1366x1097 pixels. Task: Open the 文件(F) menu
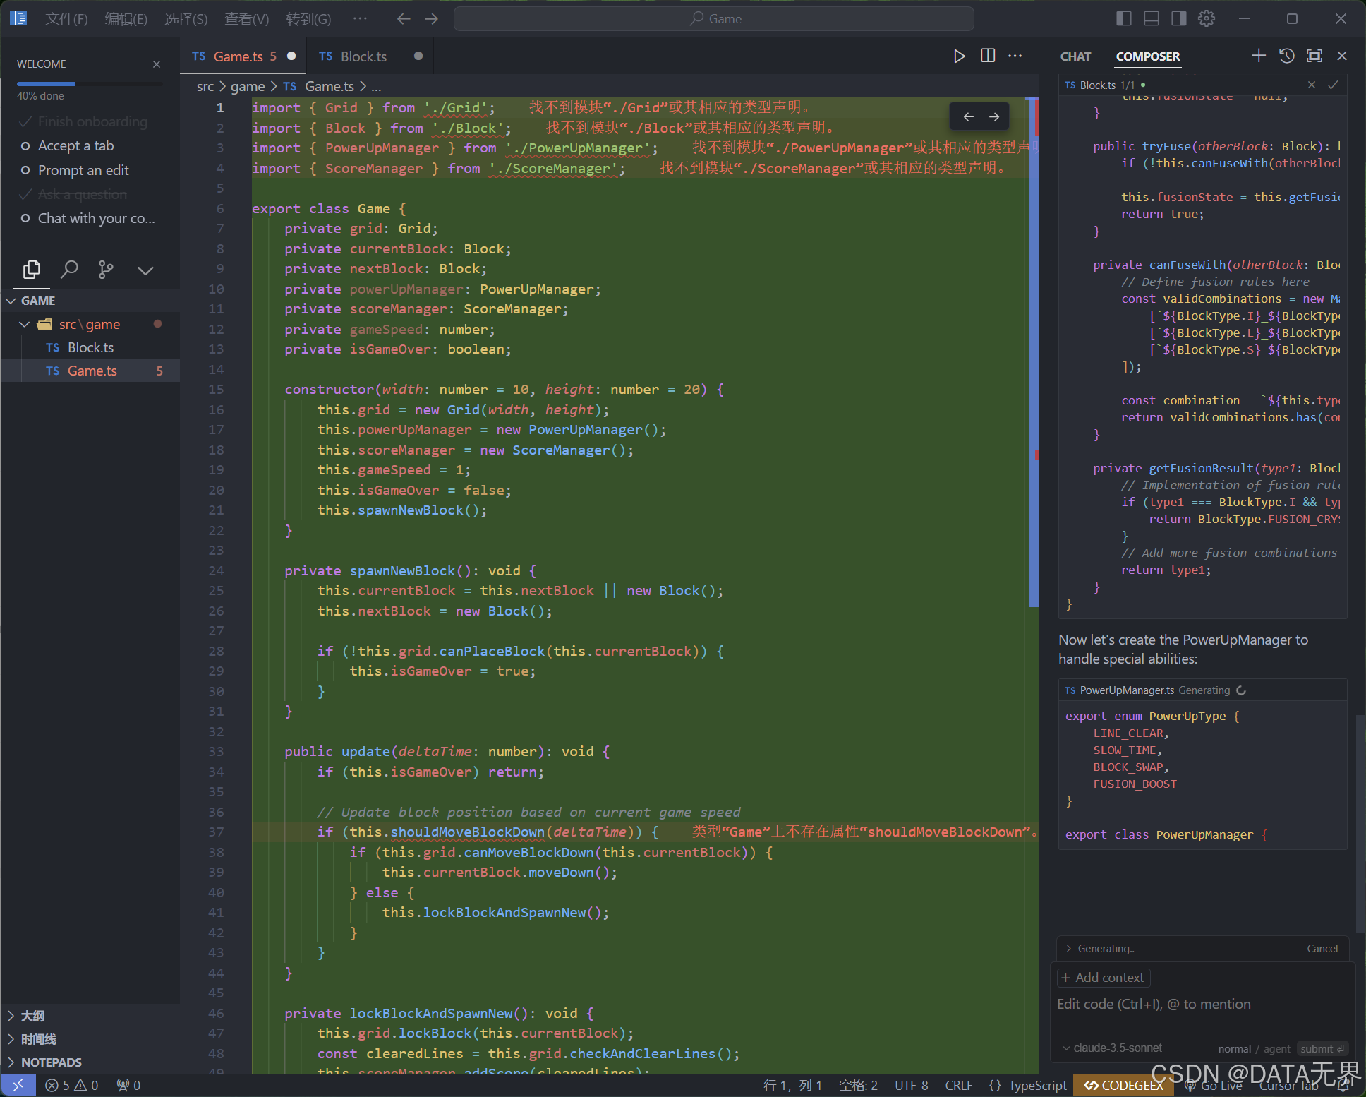coord(67,19)
